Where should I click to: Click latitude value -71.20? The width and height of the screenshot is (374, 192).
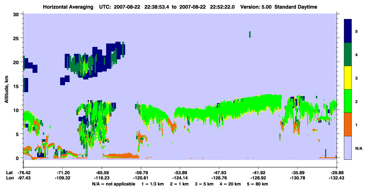tap(62, 173)
